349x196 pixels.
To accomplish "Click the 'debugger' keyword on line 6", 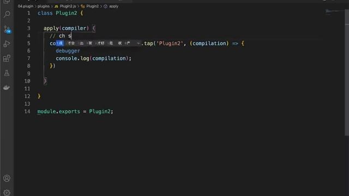I will click(x=68, y=51).
